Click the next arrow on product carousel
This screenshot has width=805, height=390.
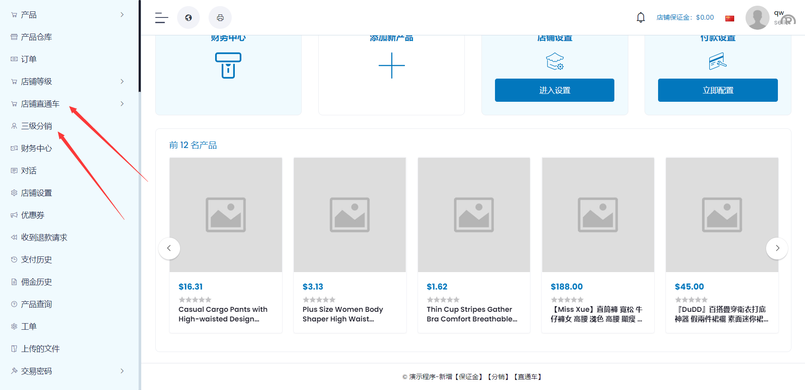pos(777,248)
